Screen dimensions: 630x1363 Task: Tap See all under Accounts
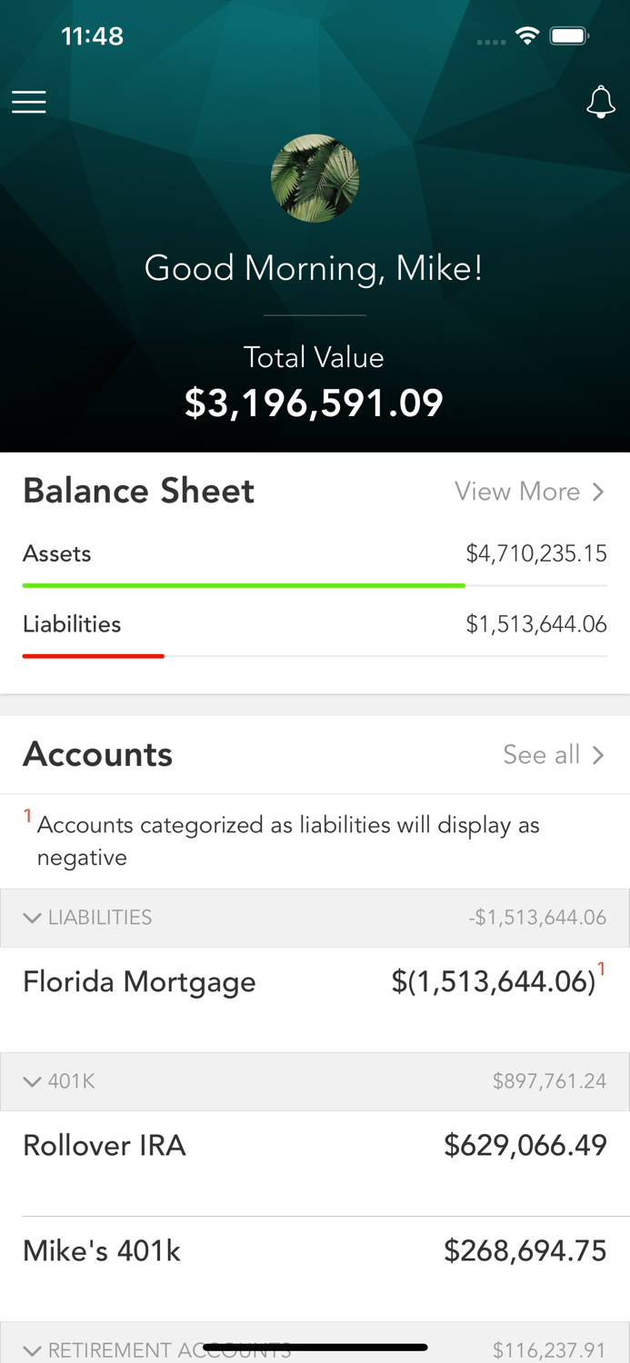pyautogui.click(x=541, y=755)
